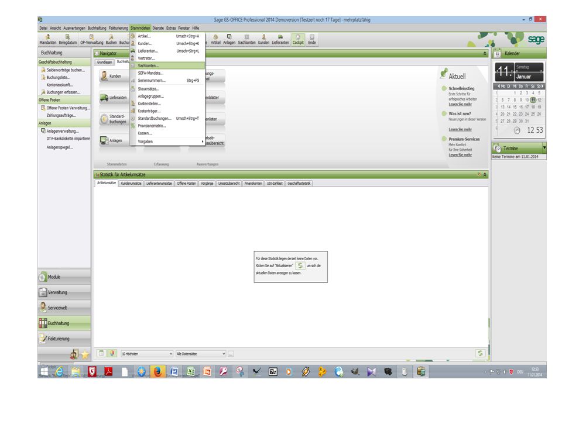The width and height of the screenshot is (562, 421).
Task: Open the Servicewelt module
Action: pyautogui.click(x=64, y=308)
